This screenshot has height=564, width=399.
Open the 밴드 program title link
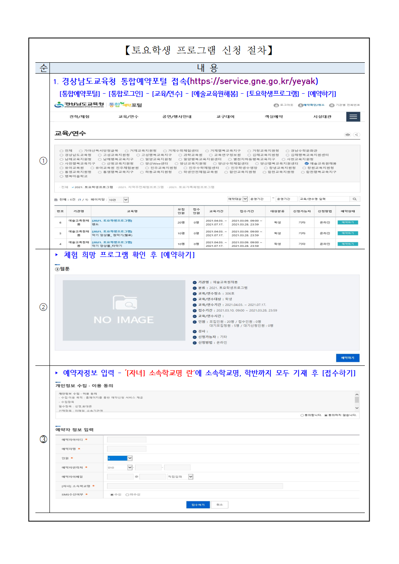click(x=112, y=222)
